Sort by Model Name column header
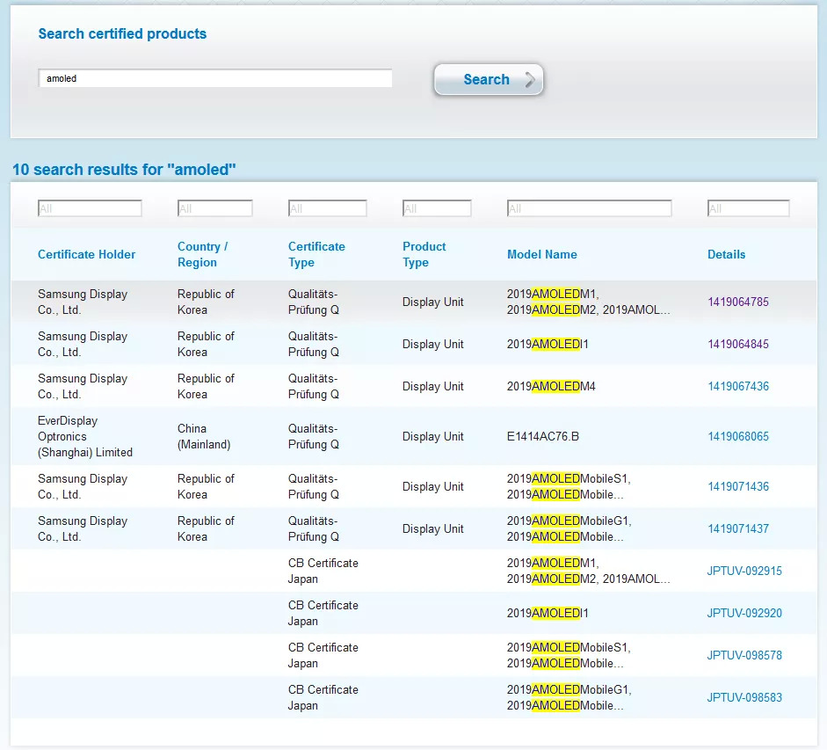This screenshot has height=750, width=827. pos(541,255)
